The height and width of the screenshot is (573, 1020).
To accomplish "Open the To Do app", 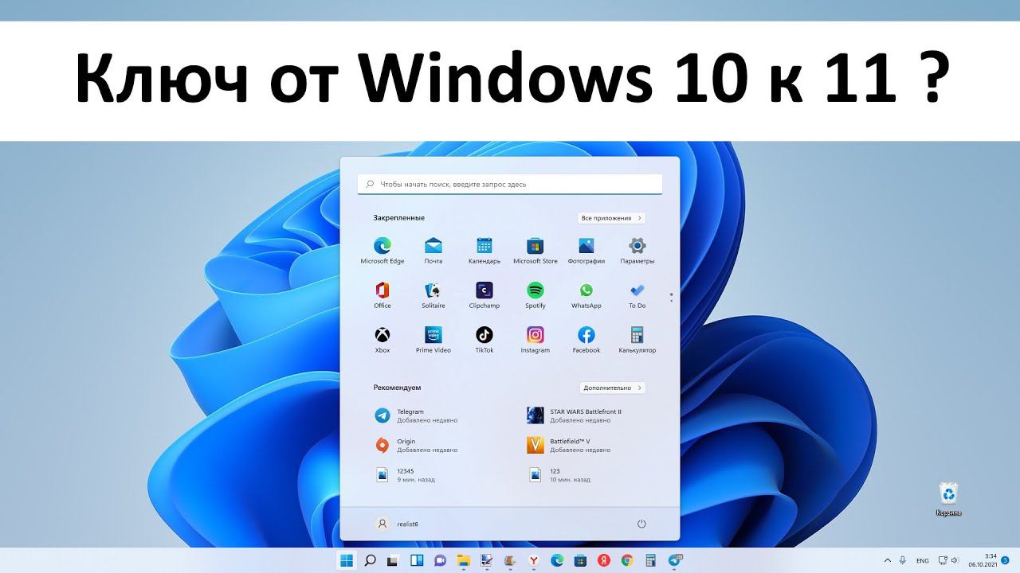I will pyautogui.click(x=637, y=294).
